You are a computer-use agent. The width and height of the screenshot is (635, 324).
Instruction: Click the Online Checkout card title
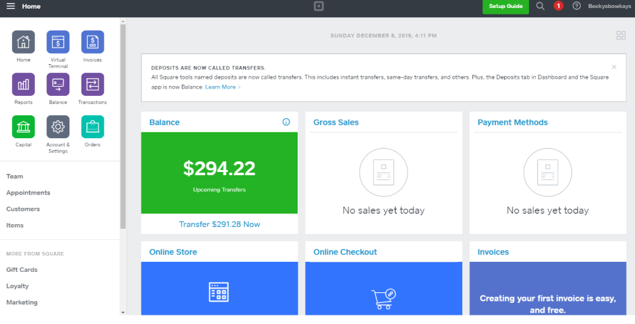(x=345, y=252)
